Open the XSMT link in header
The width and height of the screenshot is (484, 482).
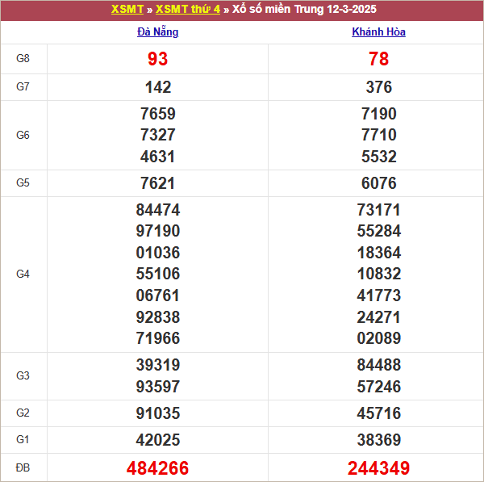[127, 9]
